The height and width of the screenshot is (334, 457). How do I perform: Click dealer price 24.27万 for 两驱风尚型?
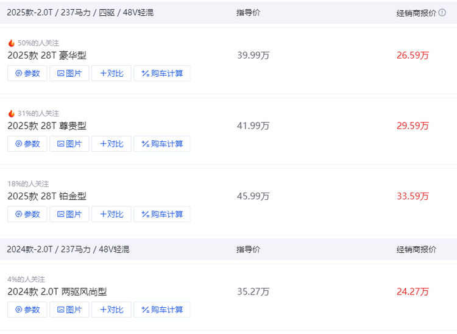(413, 292)
